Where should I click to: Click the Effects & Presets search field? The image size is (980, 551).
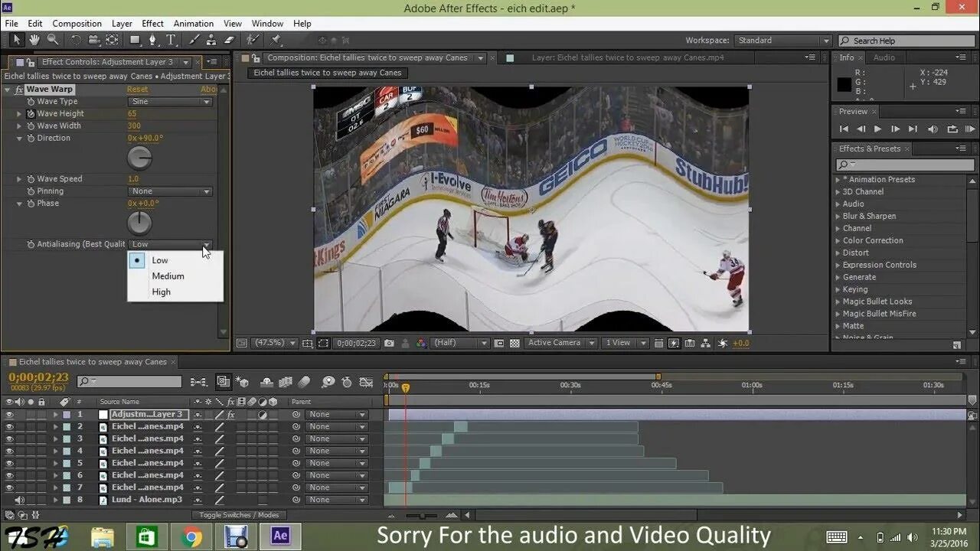pos(904,165)
